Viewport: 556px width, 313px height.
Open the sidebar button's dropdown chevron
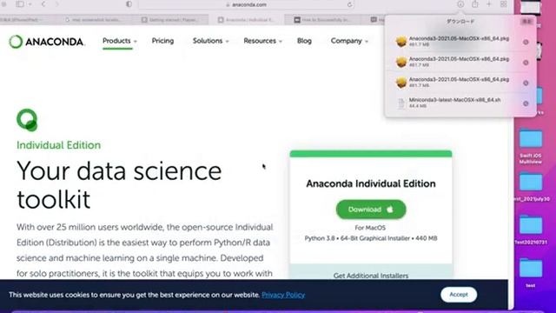pyautogui.click(x=30, y=4)
